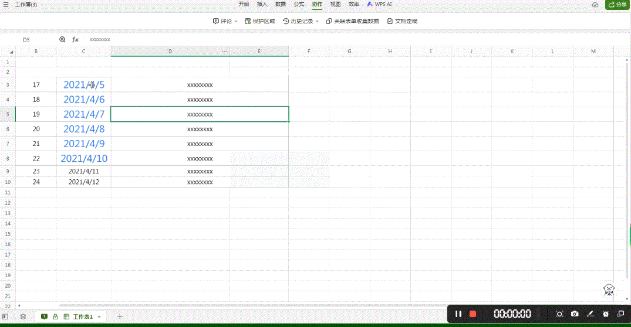Click 保护区域 protect range button
Viewport: 631px width, 327px height.
[259, 21]
